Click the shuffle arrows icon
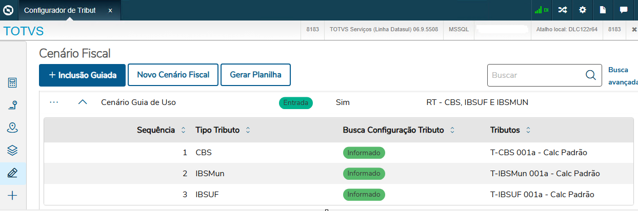Screen dimensions: 638x211 (563, 10)
